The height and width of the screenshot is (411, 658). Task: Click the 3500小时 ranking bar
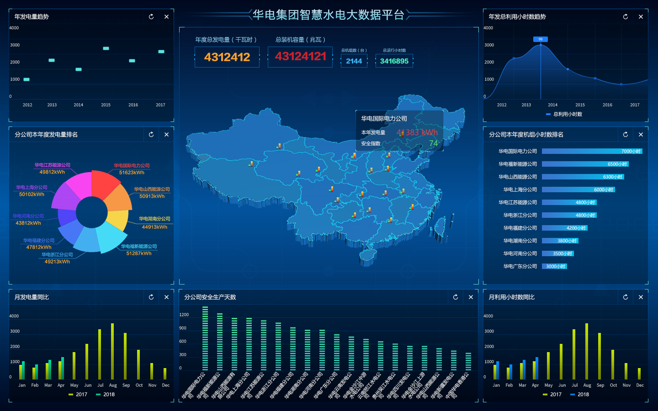[558, 253]
